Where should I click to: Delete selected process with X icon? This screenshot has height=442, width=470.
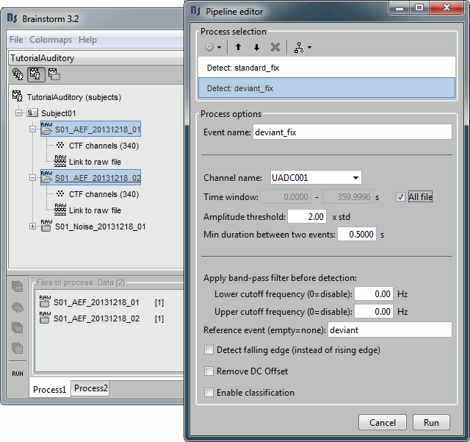click(275, 47)
